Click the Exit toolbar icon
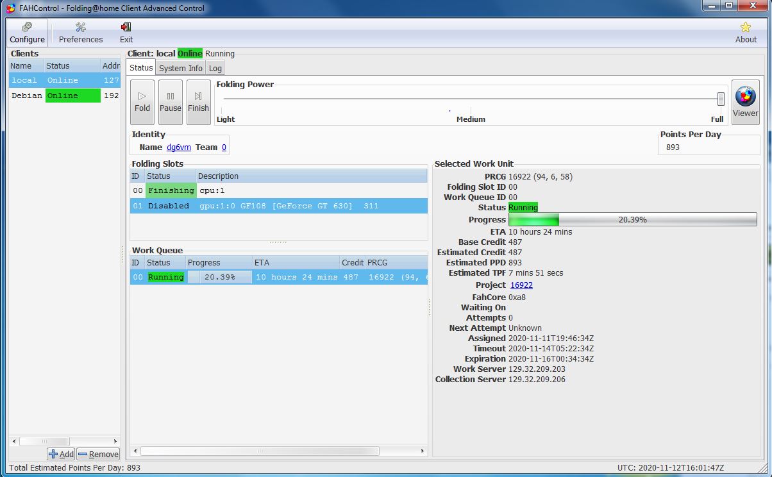 tap(126, 32)
